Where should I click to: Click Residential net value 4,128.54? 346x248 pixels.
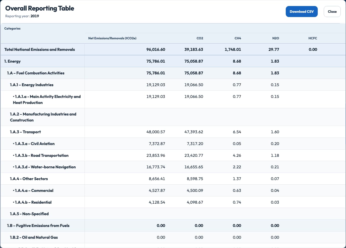tap(157, 202)
